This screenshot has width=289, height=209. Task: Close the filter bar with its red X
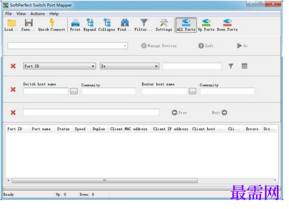pos(13,66)
